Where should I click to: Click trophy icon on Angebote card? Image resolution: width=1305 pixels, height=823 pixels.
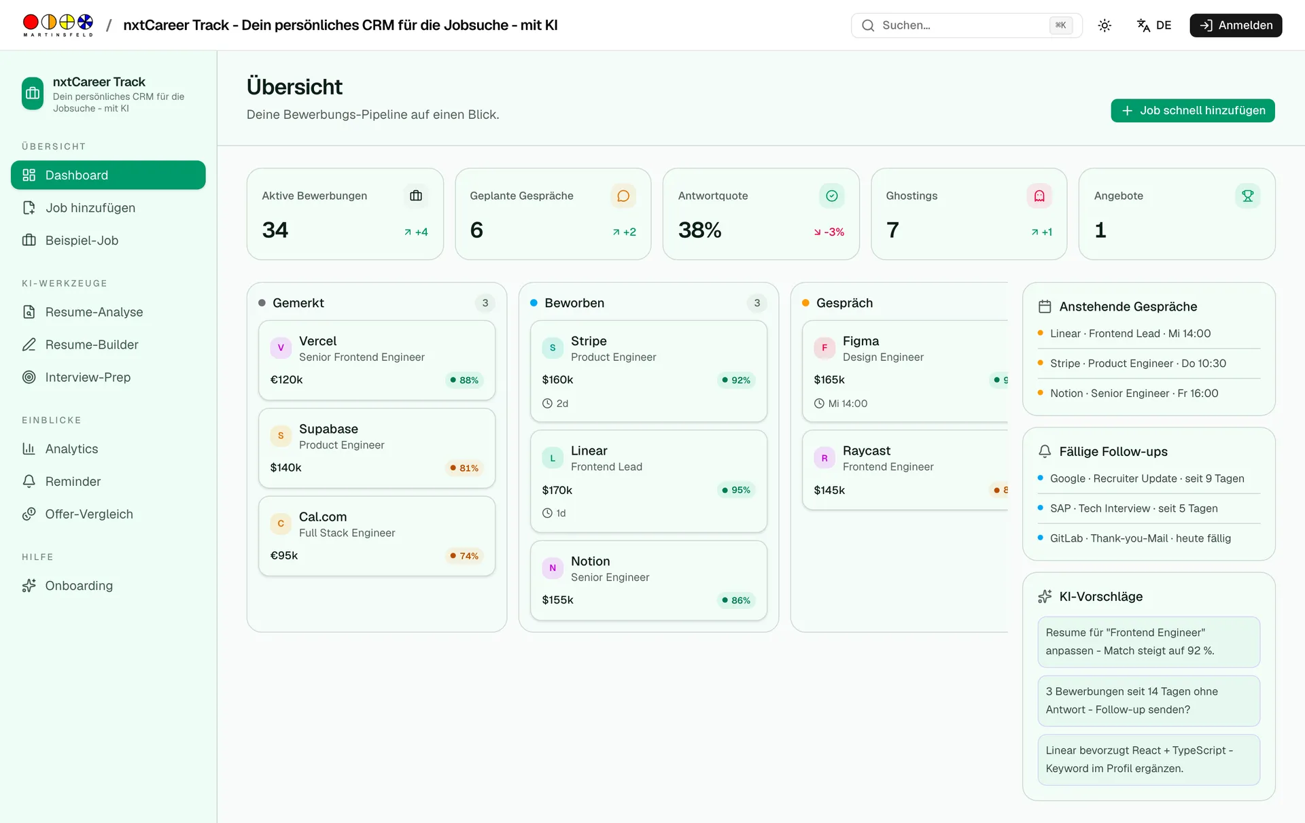pyautogui.click(x=1248, y=196)
